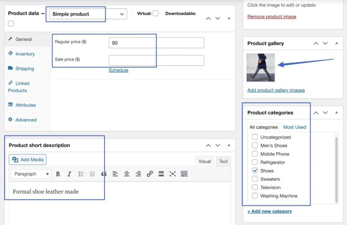Show the toolbar toggle keyboard icon
This screenshot has height=225, width=347.
click(184, 174)
